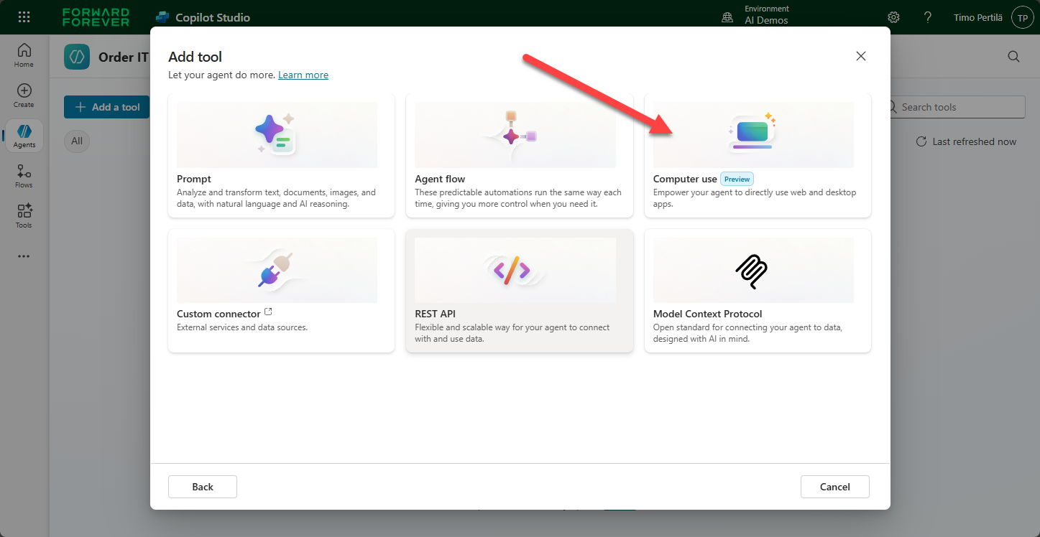Open Agents in the left navigation
Viewport: 1040px width, 537px height.
[x=24, y=136]
